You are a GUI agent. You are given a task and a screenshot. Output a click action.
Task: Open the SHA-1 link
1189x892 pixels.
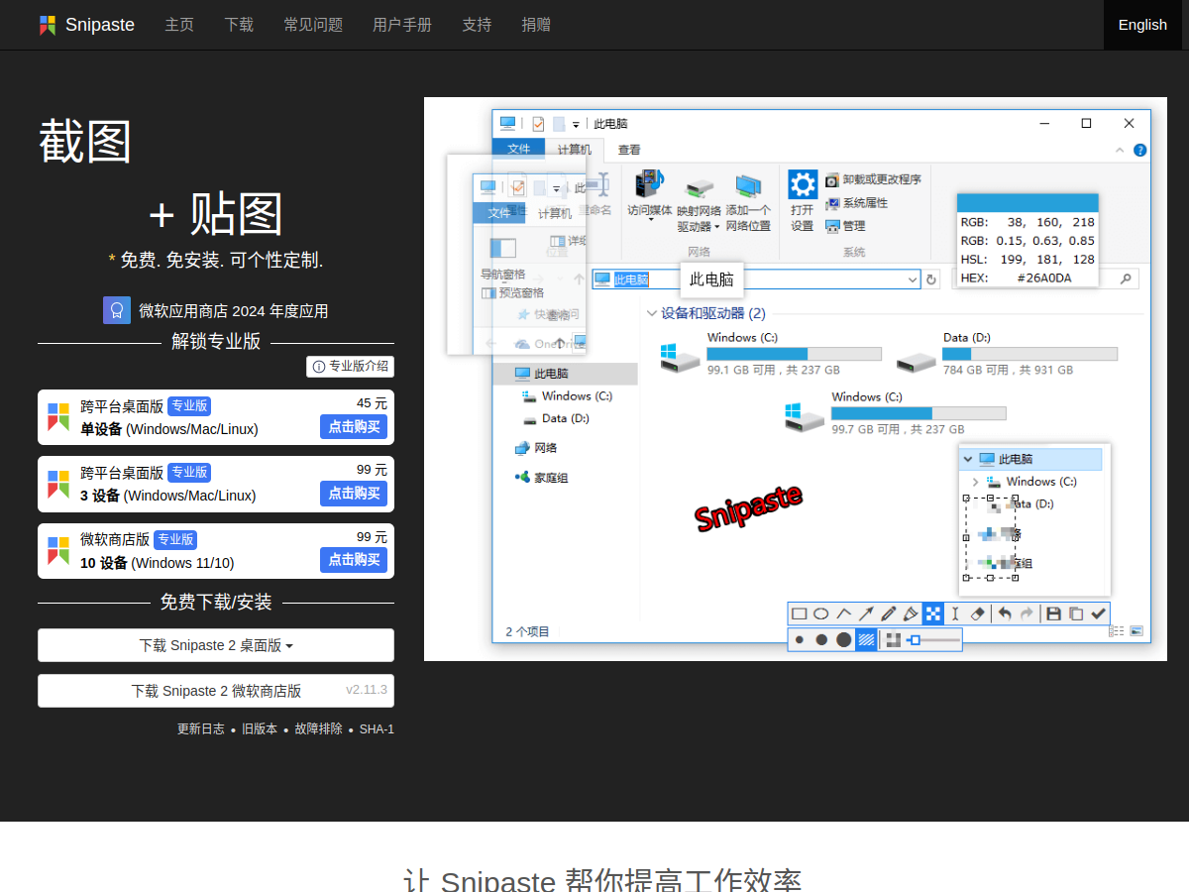377,728
